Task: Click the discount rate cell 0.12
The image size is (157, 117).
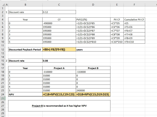Action: click(x=59, y=12)
